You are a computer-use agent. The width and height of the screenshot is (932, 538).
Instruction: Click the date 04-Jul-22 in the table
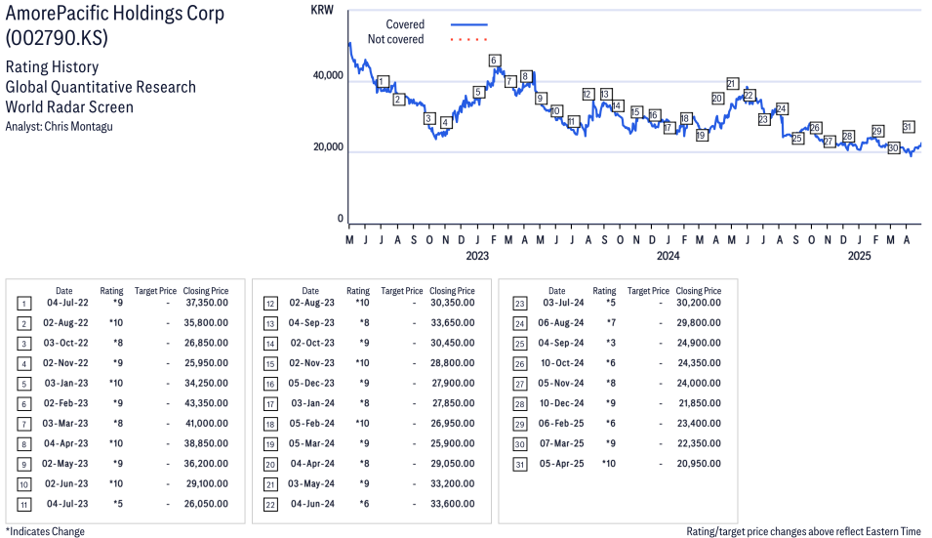coord(67,303)
